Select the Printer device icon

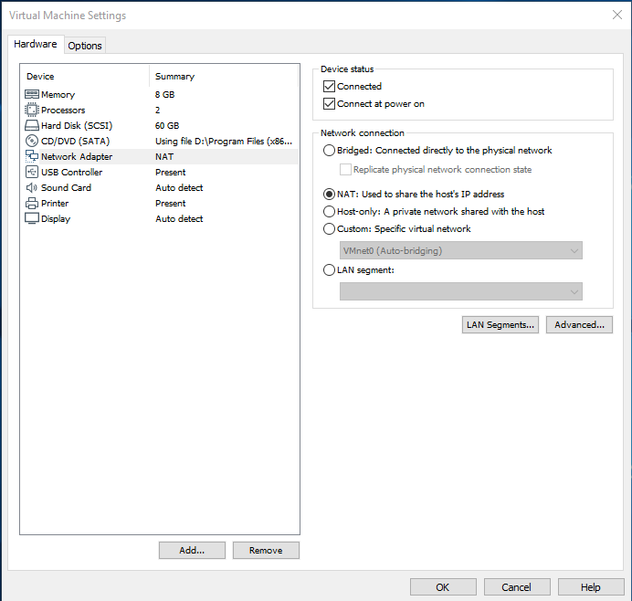tap(32, 204)
